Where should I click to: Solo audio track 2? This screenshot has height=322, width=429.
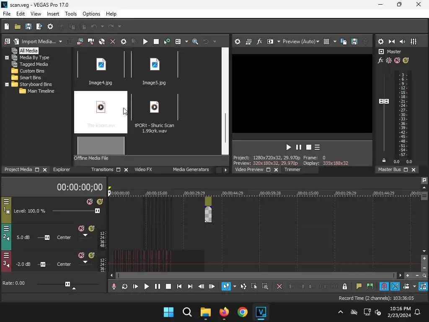coord(91,229)
